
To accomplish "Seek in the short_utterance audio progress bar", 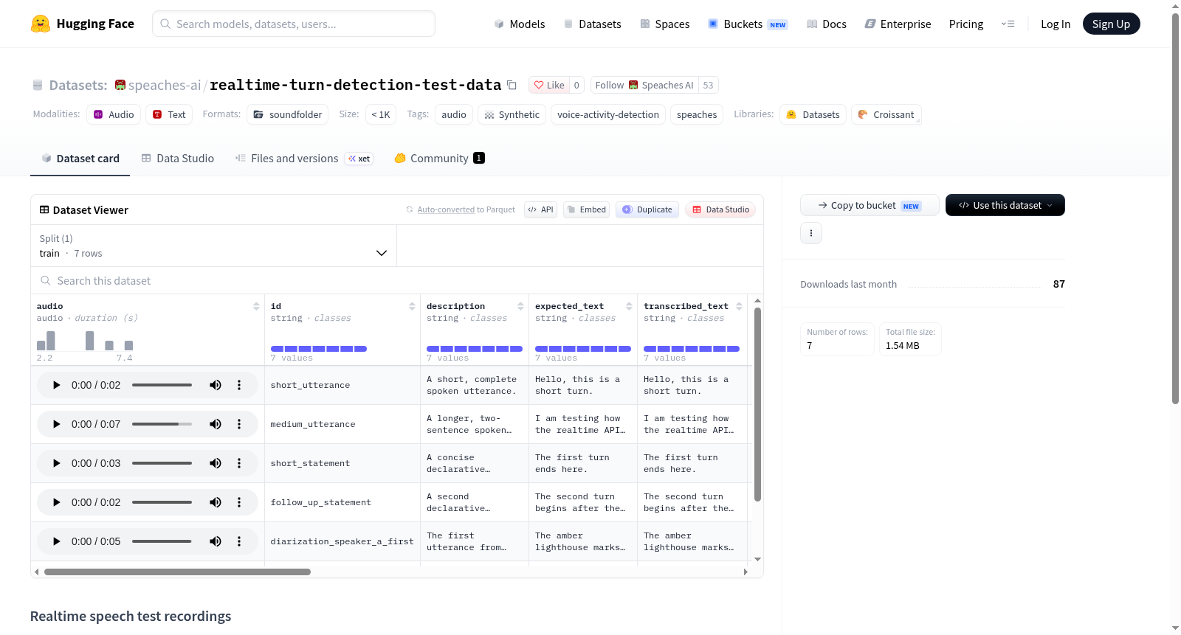I will point(162,385).
